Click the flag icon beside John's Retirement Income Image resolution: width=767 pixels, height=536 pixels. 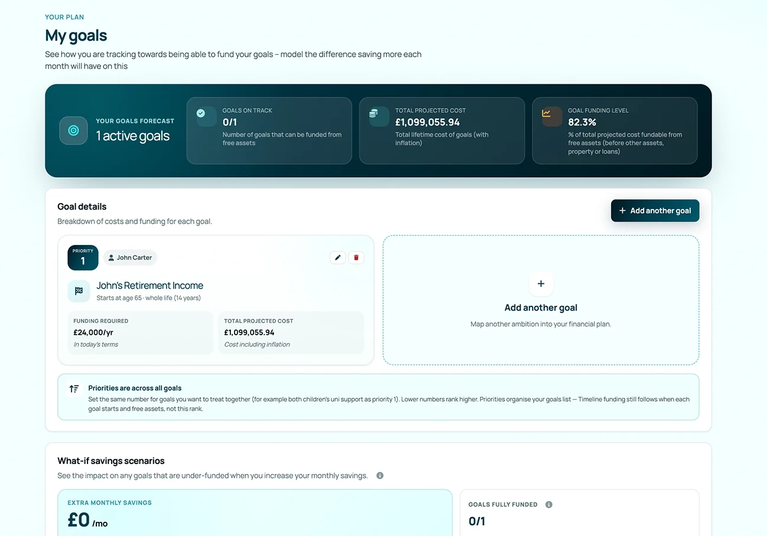[79, 291]
